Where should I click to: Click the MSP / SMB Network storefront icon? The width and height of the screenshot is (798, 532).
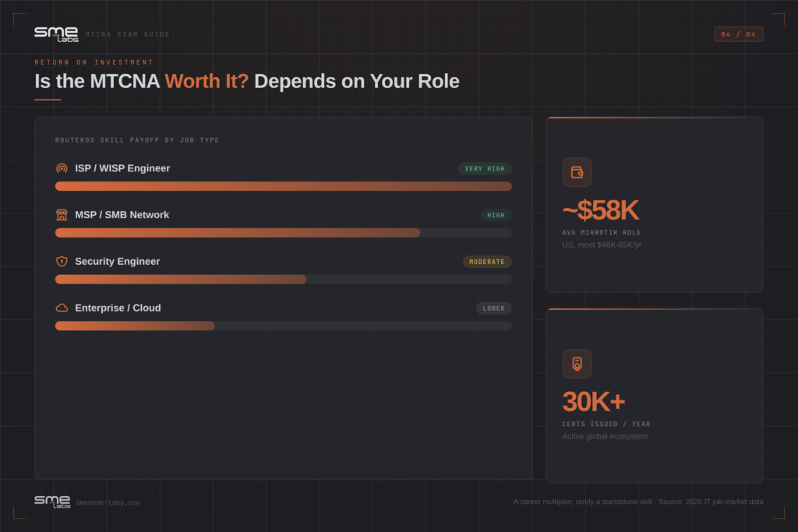(62, 215)
